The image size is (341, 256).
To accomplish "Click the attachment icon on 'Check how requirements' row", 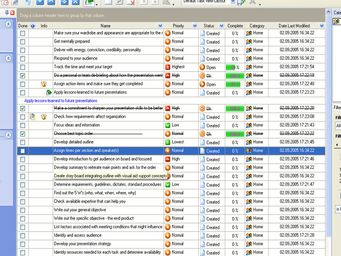I will click(33, 117).
